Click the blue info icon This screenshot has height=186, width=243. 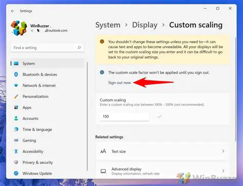pyautogui.click(x=102, y=72)
